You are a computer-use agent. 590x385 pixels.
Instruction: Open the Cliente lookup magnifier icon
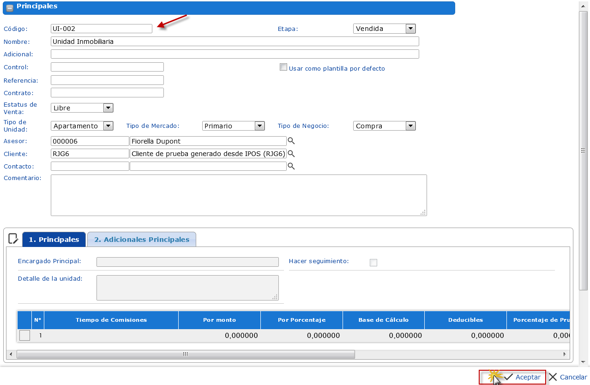[x=291, y=154]
